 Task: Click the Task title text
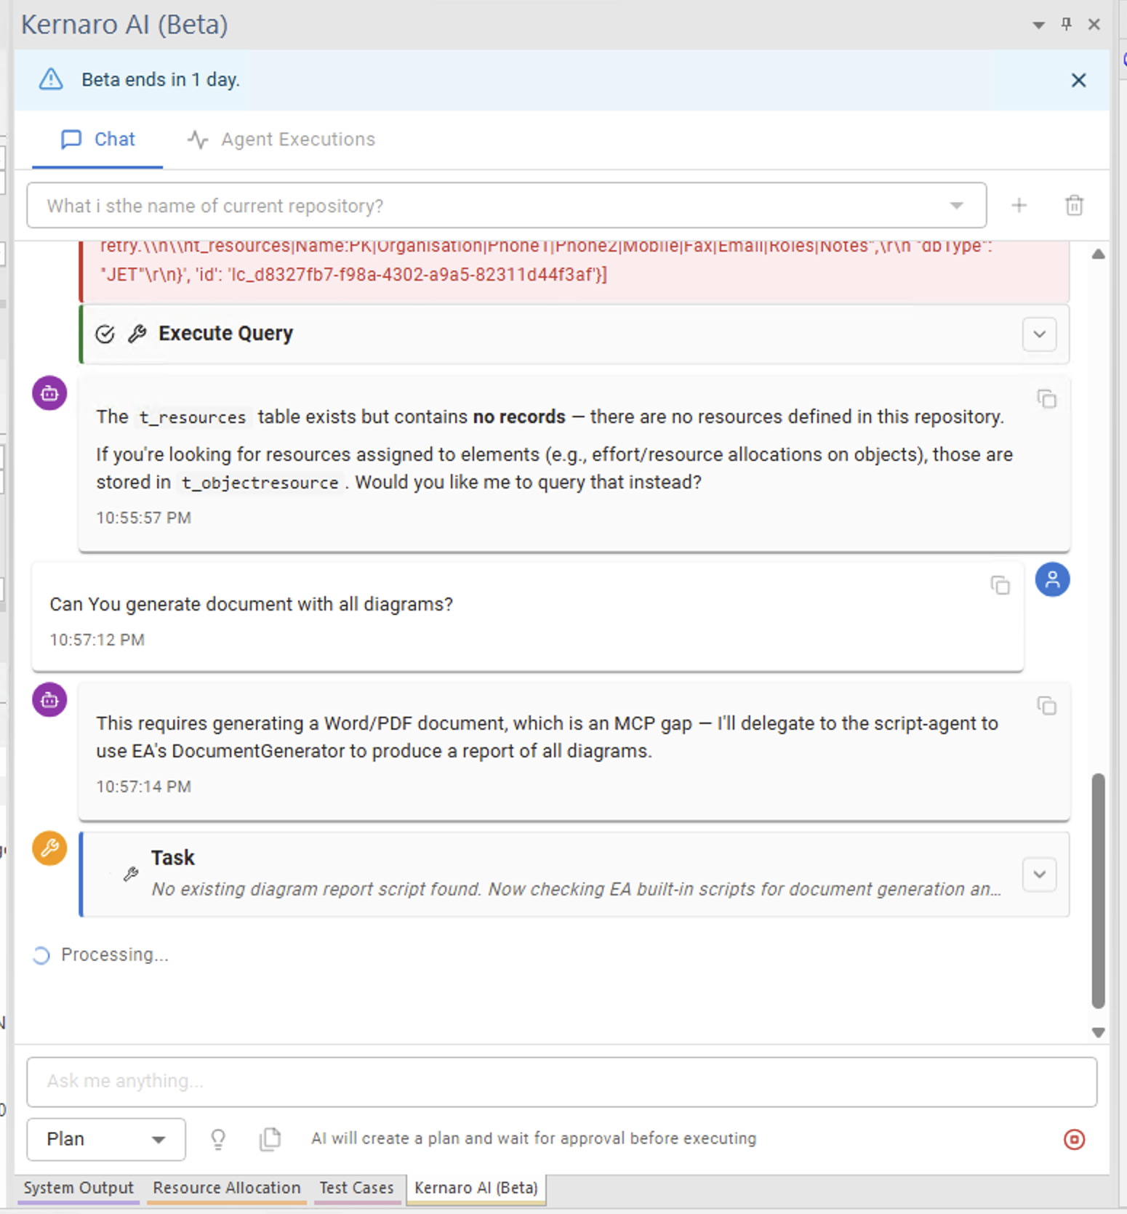tap(173, 858)
